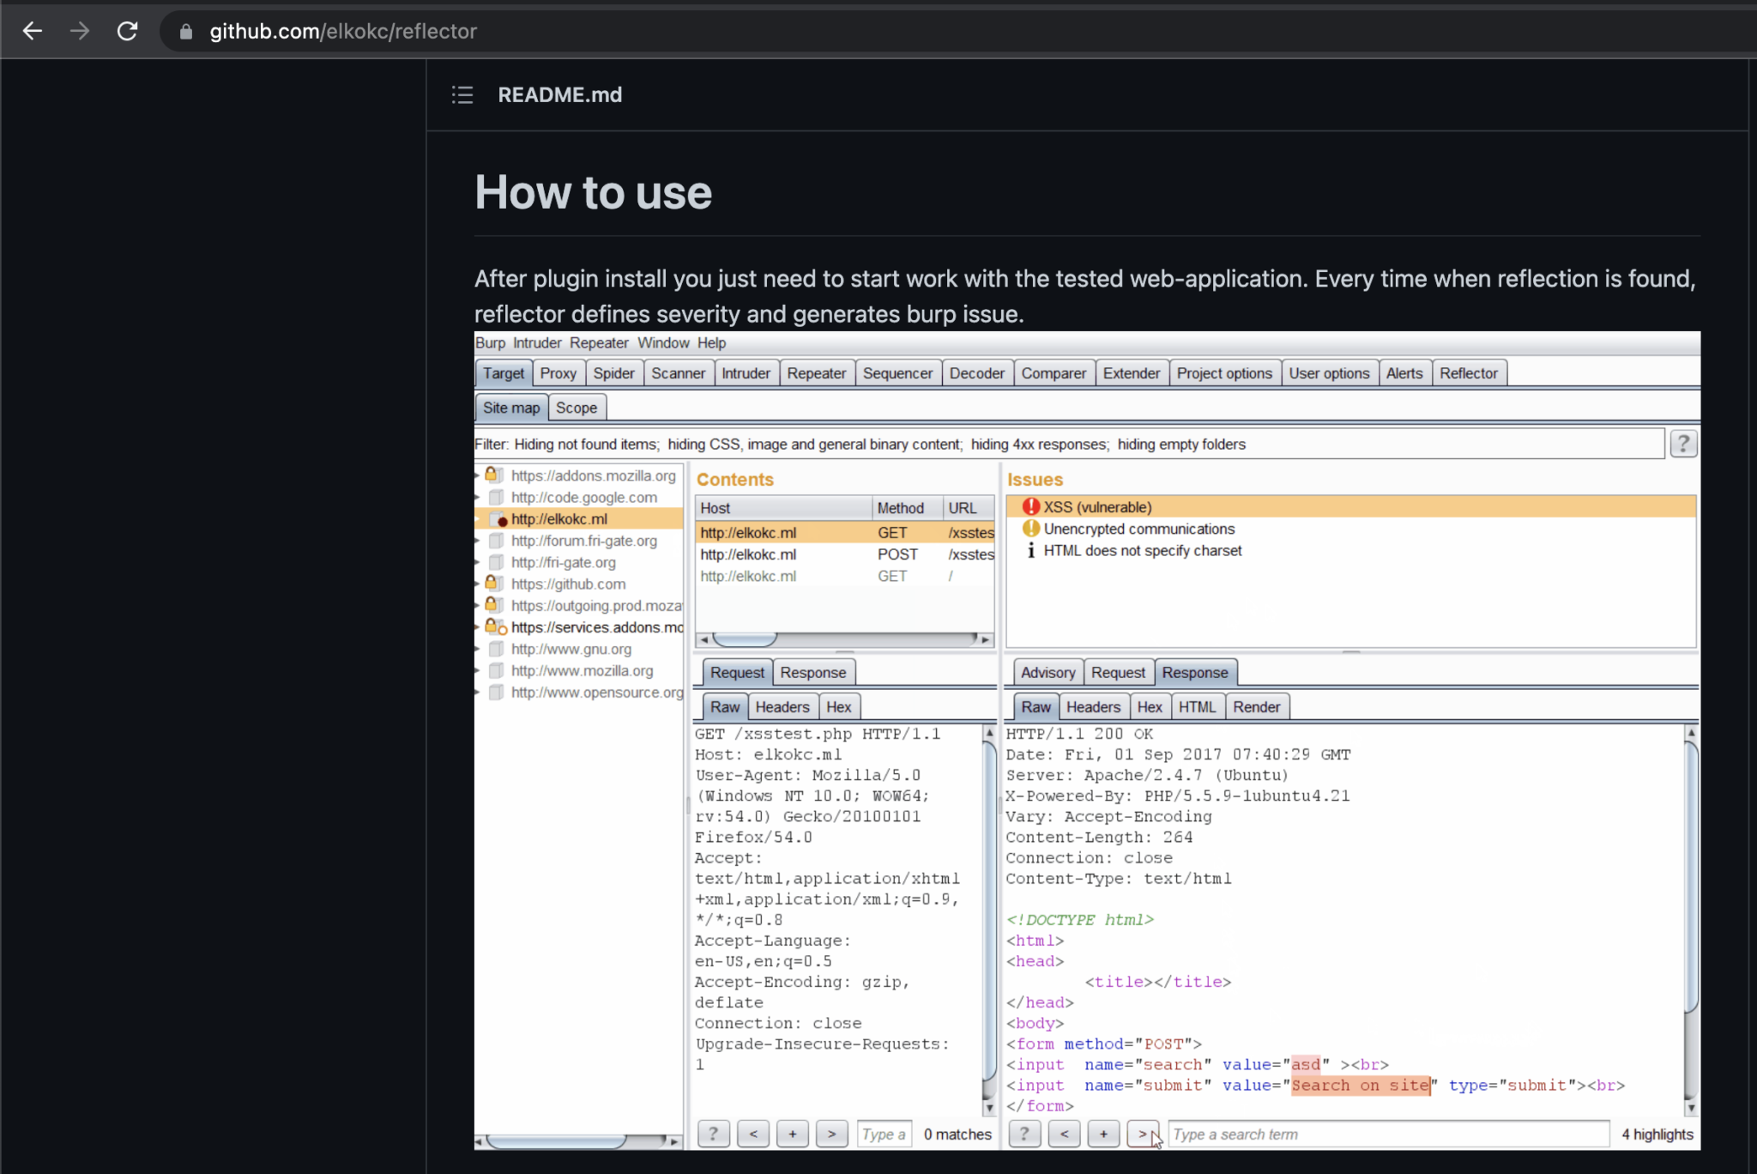The height and width of the screenshot is (1174, 1757).
Task: Click the HTML charset info icon
Action: tap(1031, 550)
